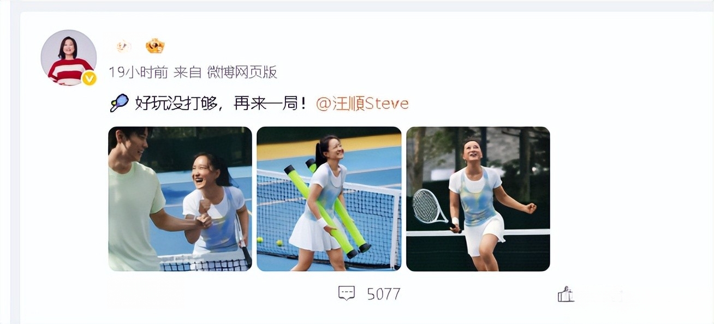Image resolution: width=714 pixels, height=324 pixels.
Task: Click the 5077 comment count
Action: click(x=384, y=294)
